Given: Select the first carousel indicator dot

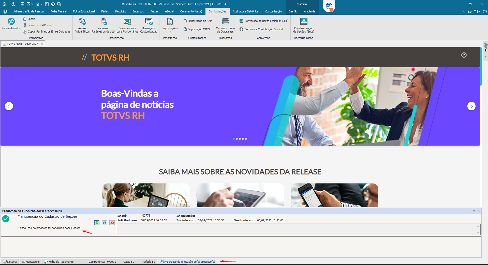Looking at the screenshot, I should (234, 139).
